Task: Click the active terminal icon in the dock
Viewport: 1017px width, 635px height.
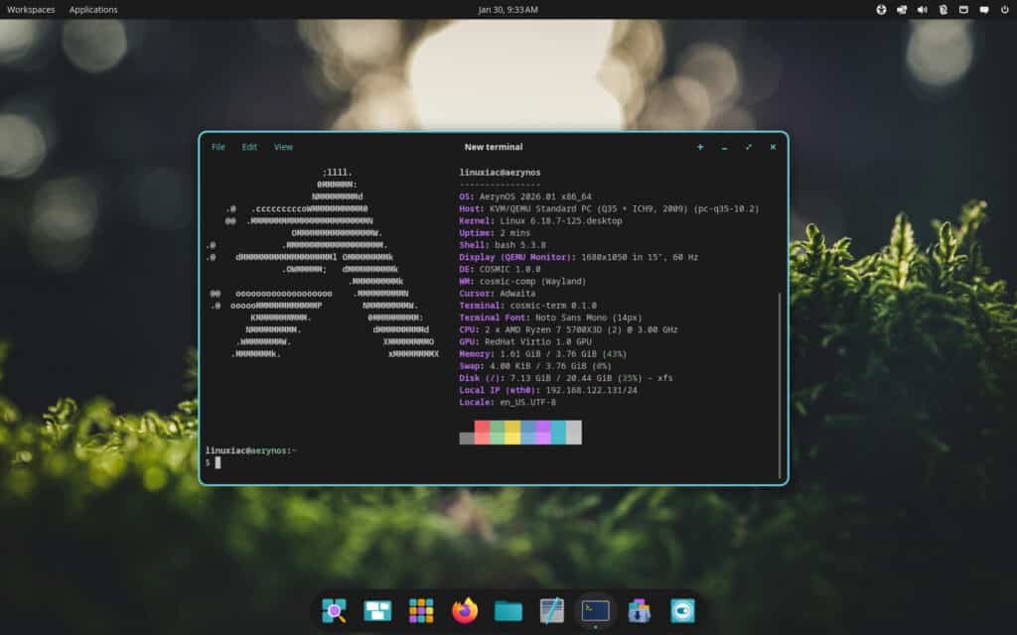Action: point(594,610)
